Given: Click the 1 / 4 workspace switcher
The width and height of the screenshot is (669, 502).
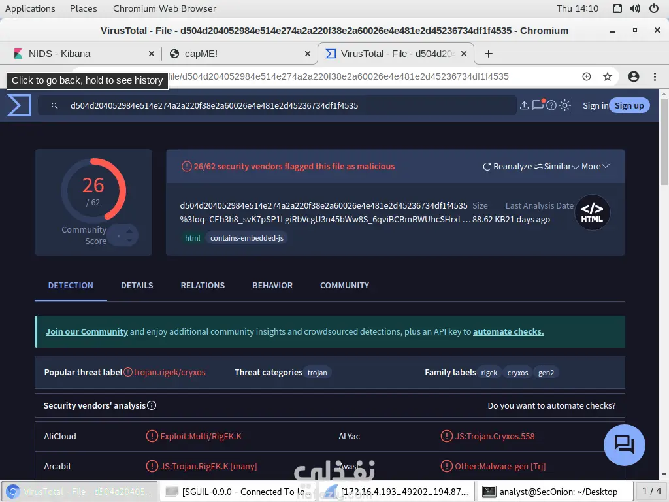Looking at the screenshot, I should pyautogui.click(x=651, y=491).
